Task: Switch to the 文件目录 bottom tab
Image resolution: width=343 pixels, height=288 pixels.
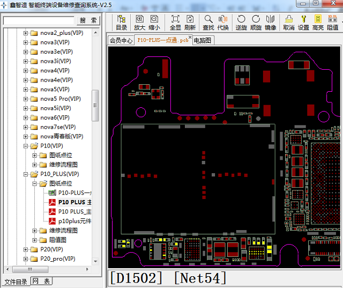Action: click(x=16, y=282)
